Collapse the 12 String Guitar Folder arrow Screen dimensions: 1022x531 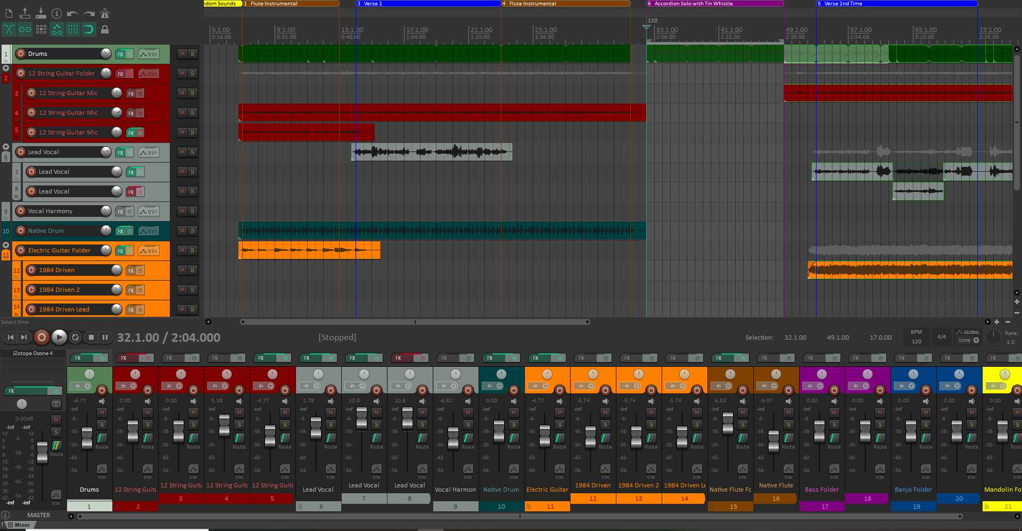point(6,68)
